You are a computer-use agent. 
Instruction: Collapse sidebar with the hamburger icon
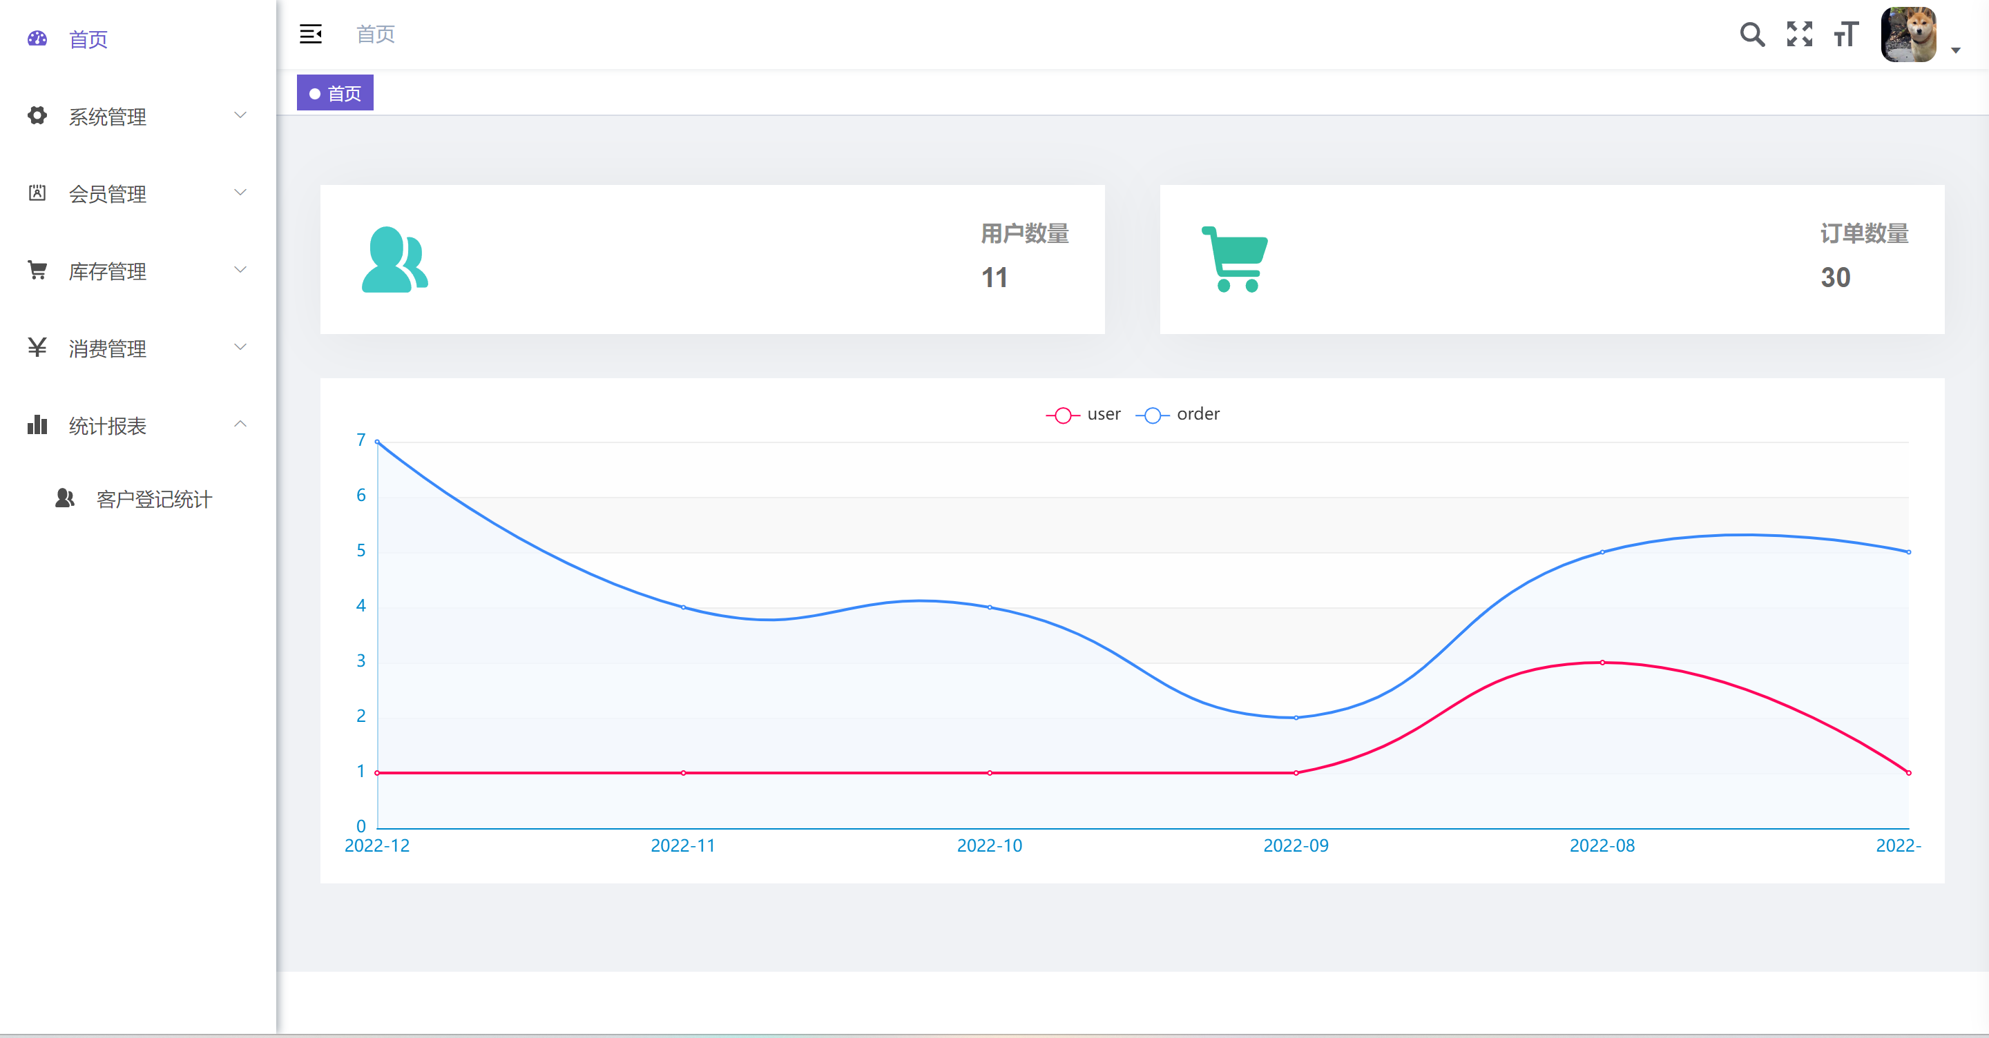tap(310, 35)
